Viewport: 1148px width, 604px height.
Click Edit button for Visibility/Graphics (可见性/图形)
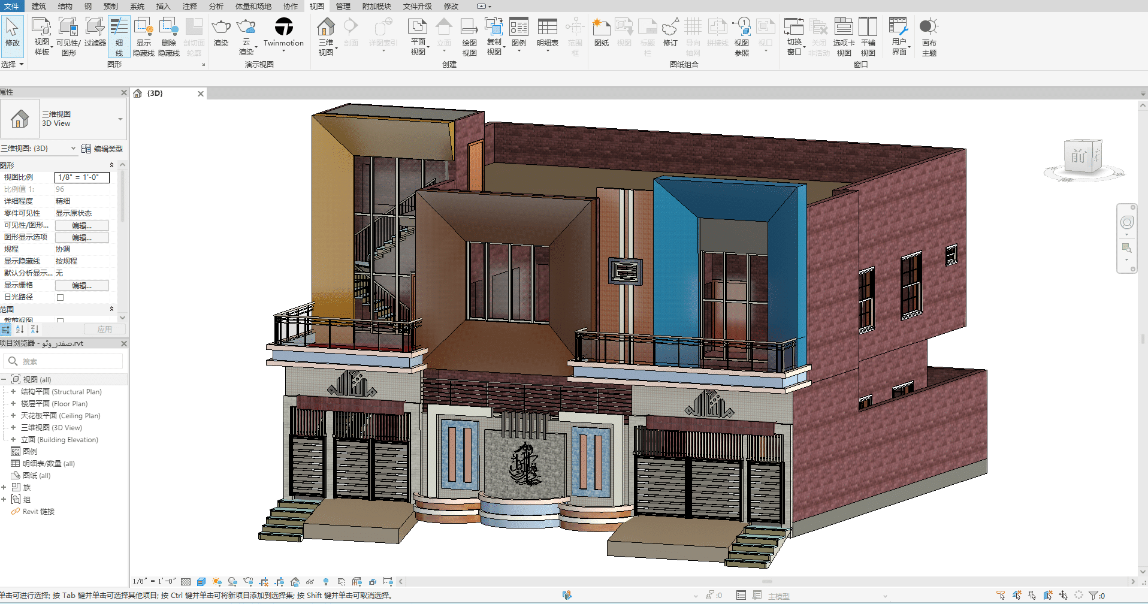click(x=82, y=226)
